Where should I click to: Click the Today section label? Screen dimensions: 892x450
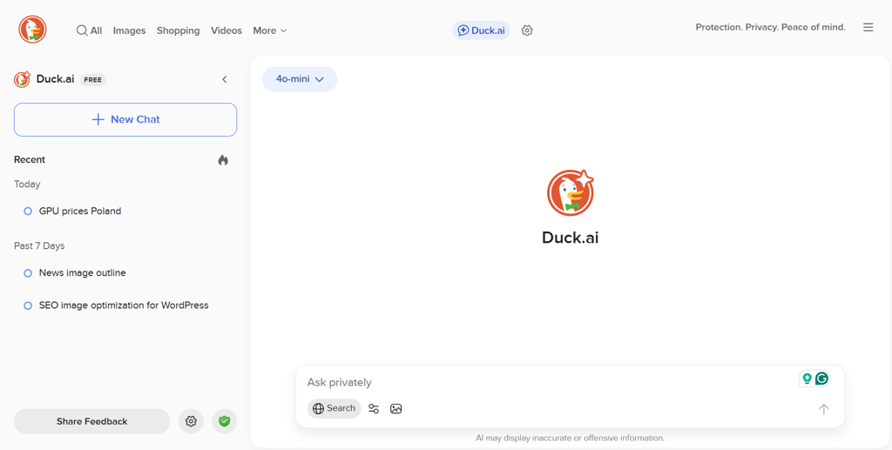pyautogui.click(x=27, y=185)
